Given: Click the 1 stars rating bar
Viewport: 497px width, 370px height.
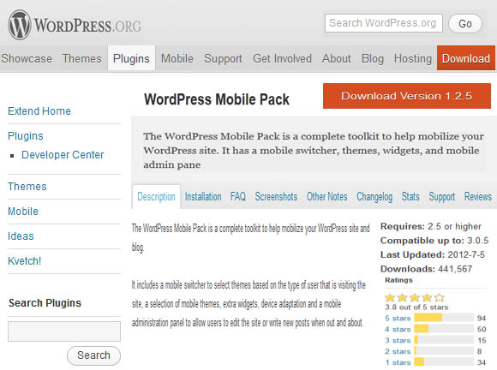Looking at the screenshot, I should [444, 361].
